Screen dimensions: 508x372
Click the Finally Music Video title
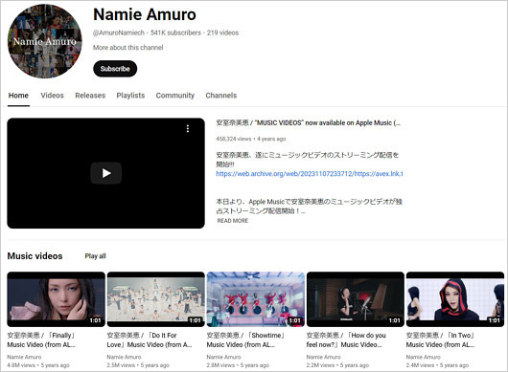41,340
